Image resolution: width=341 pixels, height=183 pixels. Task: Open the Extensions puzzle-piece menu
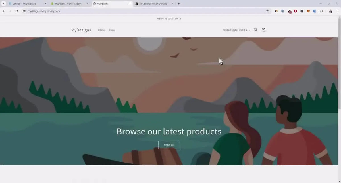point(321,11)
